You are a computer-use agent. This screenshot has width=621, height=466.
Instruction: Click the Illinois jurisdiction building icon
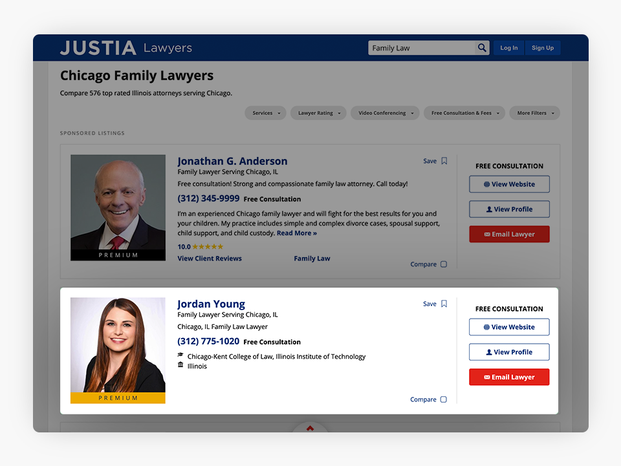click(180, 365)
